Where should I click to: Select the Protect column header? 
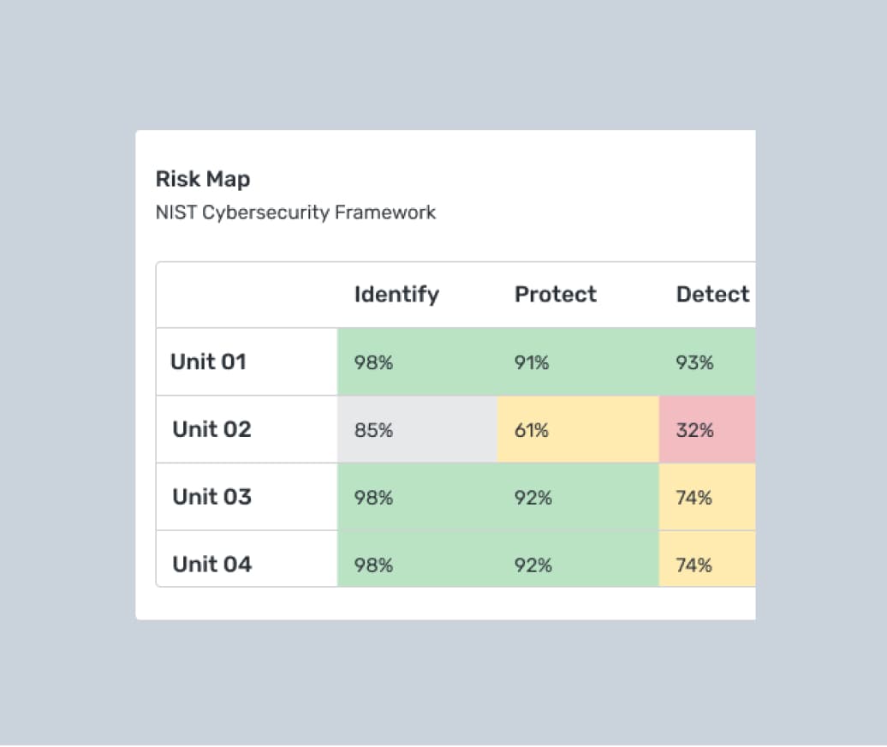click(x=555, y=295)
